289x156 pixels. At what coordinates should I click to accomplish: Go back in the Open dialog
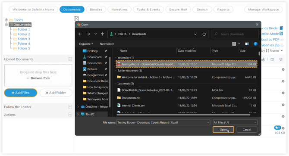pyautogui.click(x=80, y=34)
